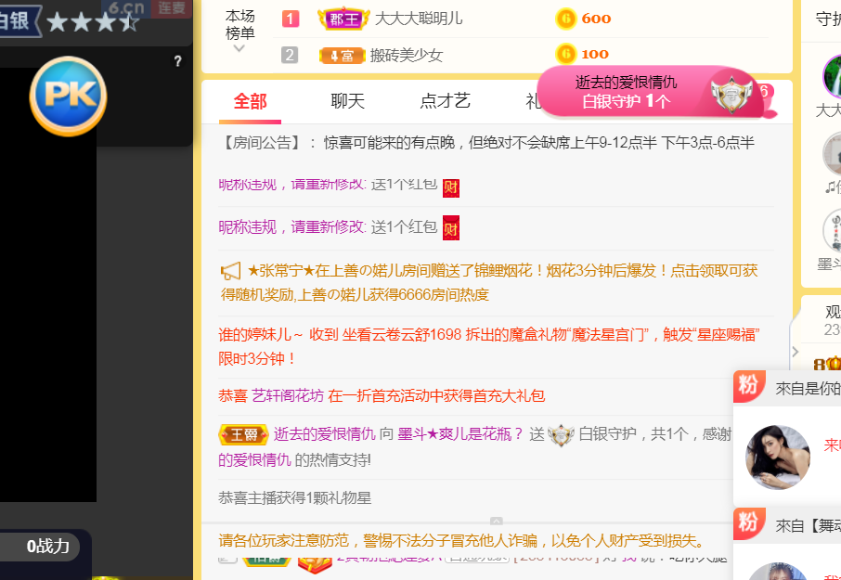Screen dimensions: 841x580
Task: Click the silver guard shield on banner
Action: pyautogui.click(x=731, y=94)
